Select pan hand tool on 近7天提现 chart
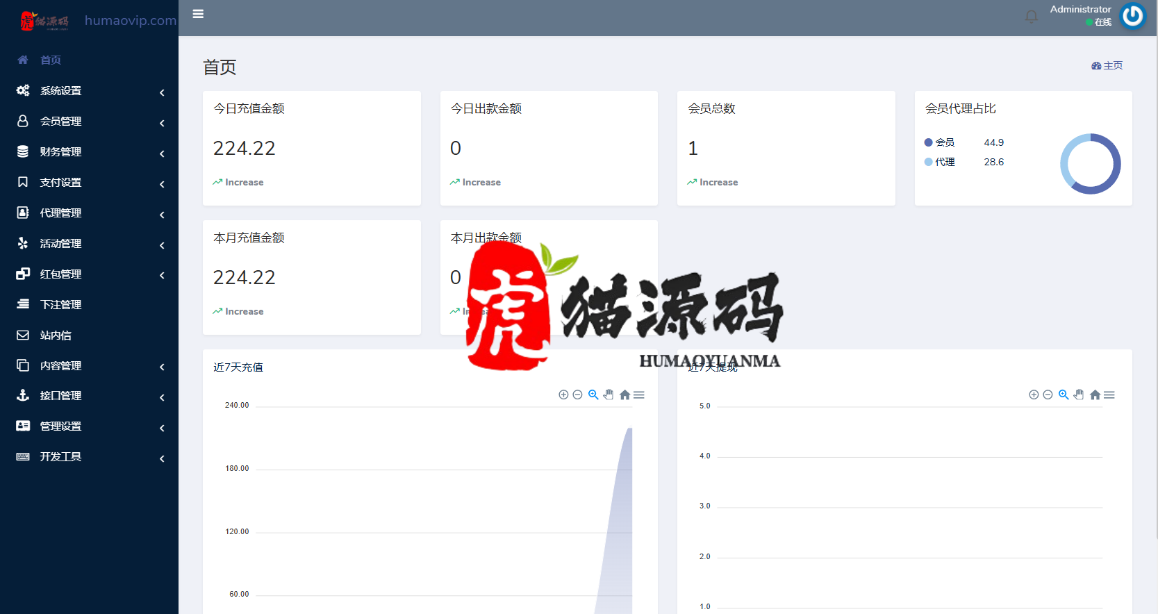Image resolution: width=1158 pixels, height=614 pixels. tap(1079, 395)
